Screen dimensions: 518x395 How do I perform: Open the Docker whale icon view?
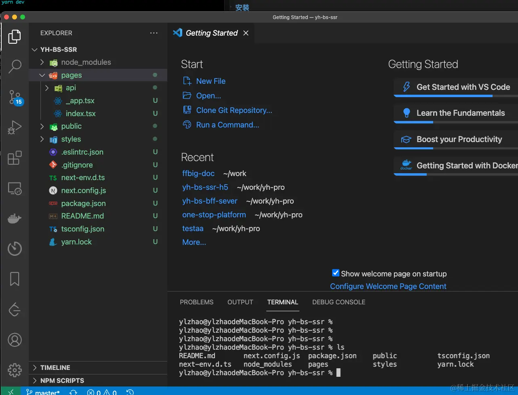[15, 219]
